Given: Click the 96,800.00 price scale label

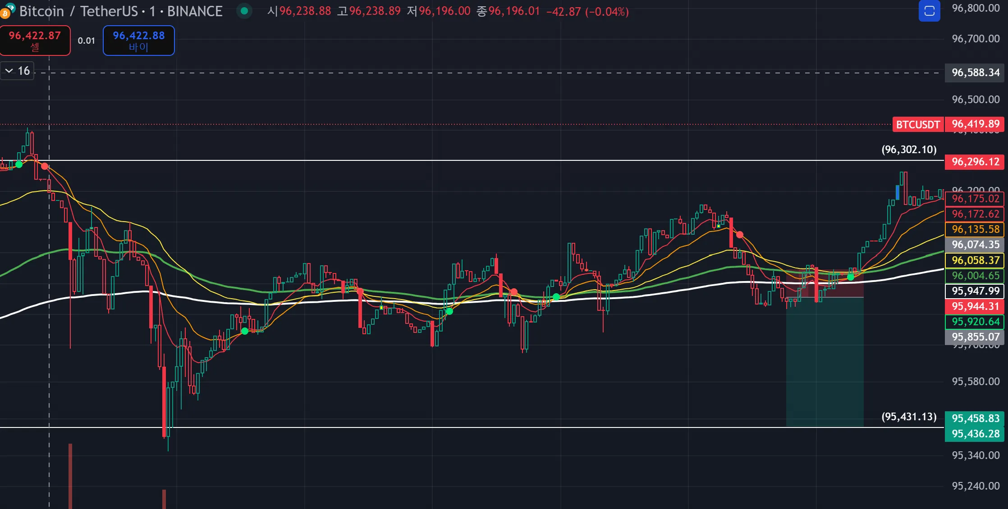Looking at the screenshot, I should click(x=976, y=8).
